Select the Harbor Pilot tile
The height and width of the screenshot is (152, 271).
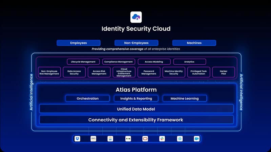(x=223, y=72)
